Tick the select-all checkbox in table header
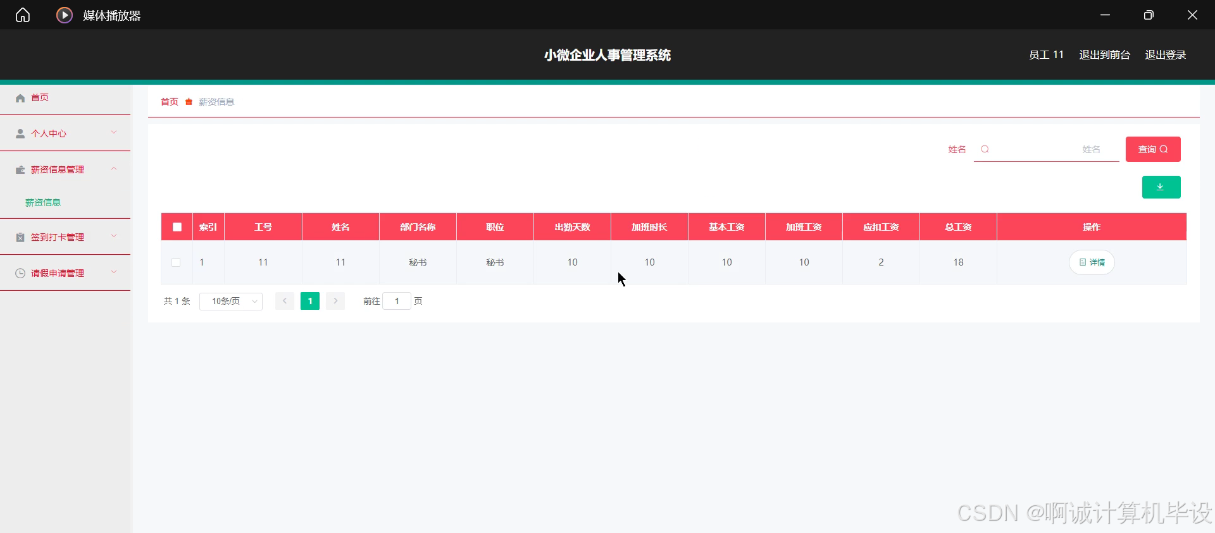This screenshot has height=533, width=1215. 177,227
